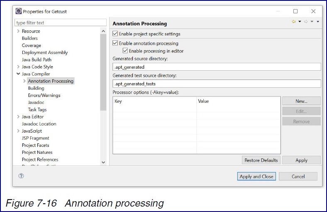Click the help question mark icon
The height and width of the screenshot is (212, 327).
pos(21,176)
